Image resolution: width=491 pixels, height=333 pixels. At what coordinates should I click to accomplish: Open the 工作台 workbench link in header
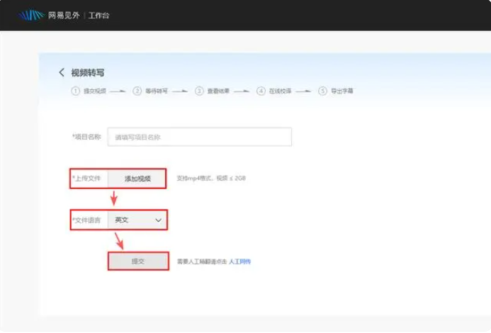[99, 16]
